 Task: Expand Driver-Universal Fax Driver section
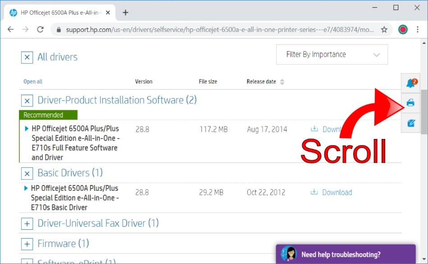[x=27, y=223]
